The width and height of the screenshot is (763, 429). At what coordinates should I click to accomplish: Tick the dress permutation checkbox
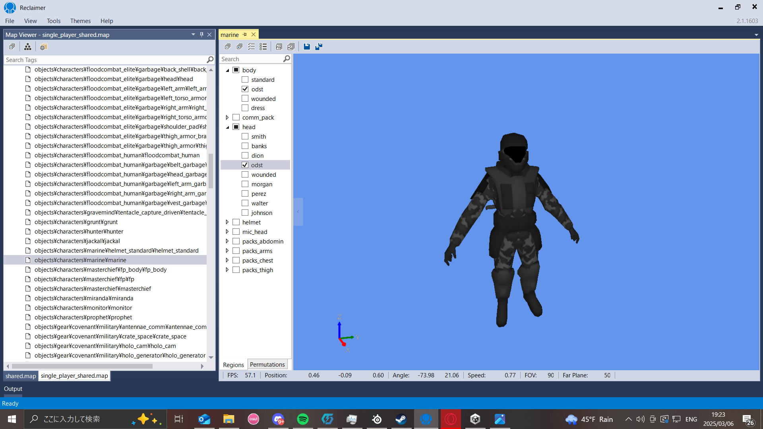coord(245,108)
